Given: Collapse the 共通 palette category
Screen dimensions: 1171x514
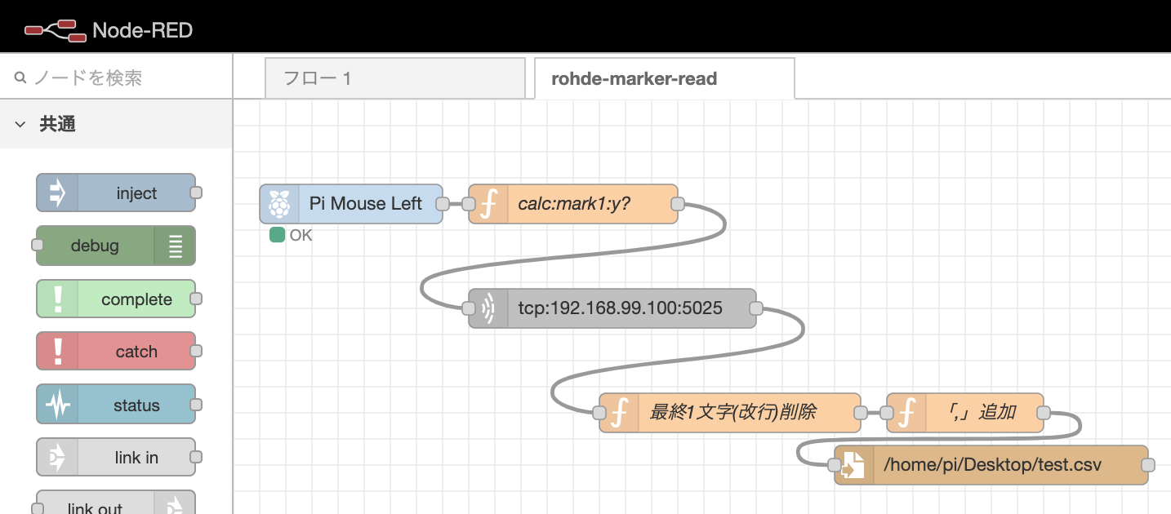Looking at the screenshot, I should click(x=20, y=125).
